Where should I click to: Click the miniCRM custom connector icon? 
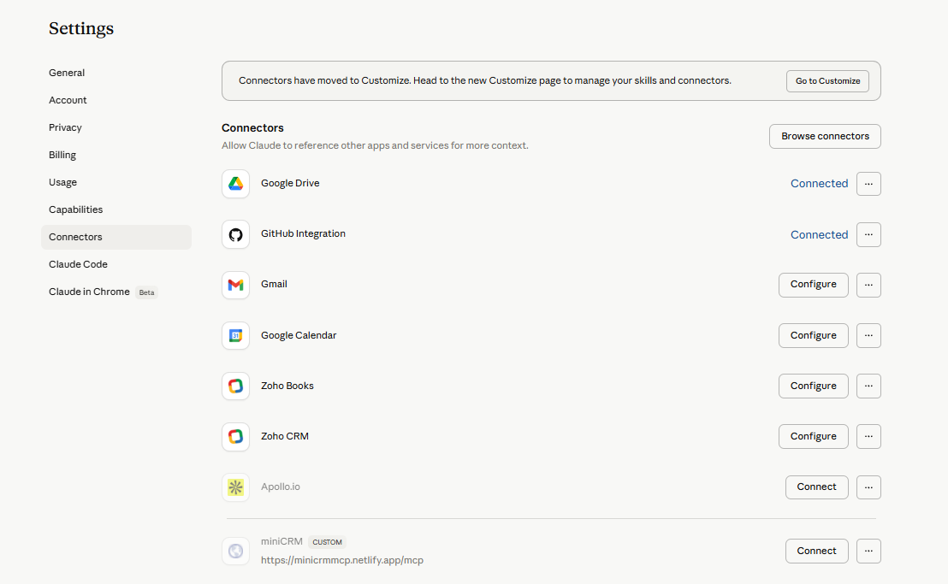coord(235,551)
